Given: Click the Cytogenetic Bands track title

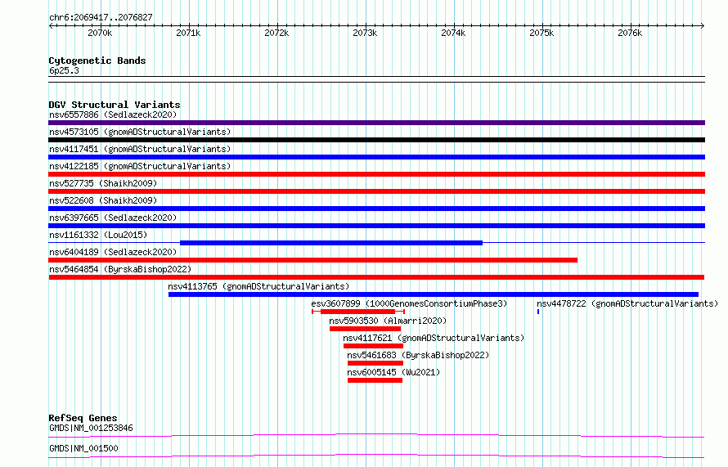Looking at the screenshot, I should coord(97,61).
